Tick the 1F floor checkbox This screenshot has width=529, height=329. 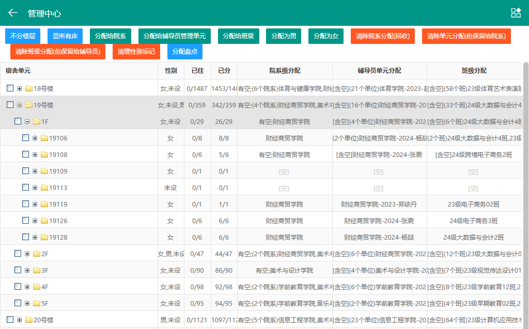tap(18, 121)
